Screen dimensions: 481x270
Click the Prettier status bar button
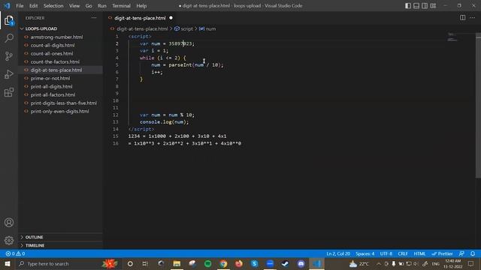click(442, 253)
